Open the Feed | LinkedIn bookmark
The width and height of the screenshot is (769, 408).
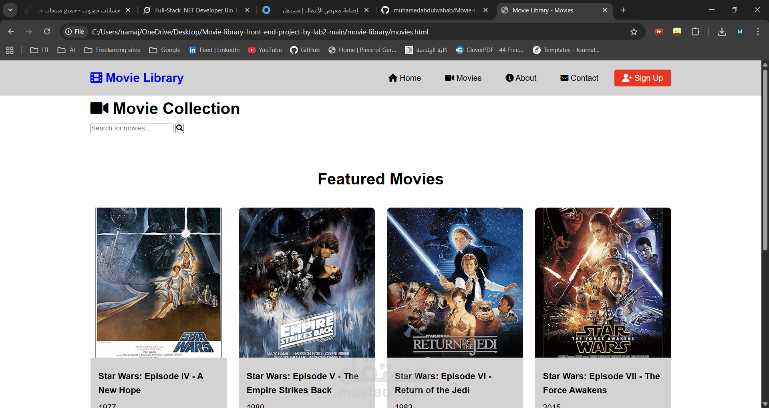pyautogui.click(x=214, y=50)
